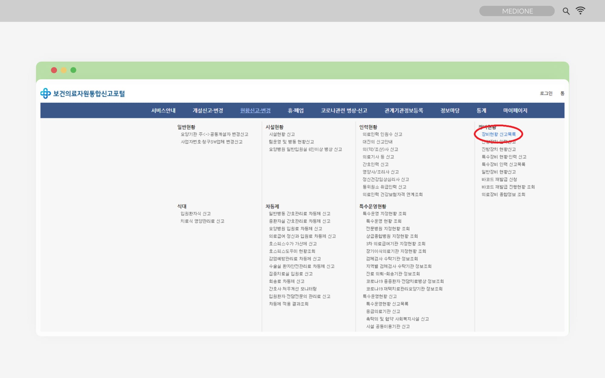Open 입원환자식 신고 link
Viewport: 605px width, 378px height.
pyautogui.click(x=195, y=213)
